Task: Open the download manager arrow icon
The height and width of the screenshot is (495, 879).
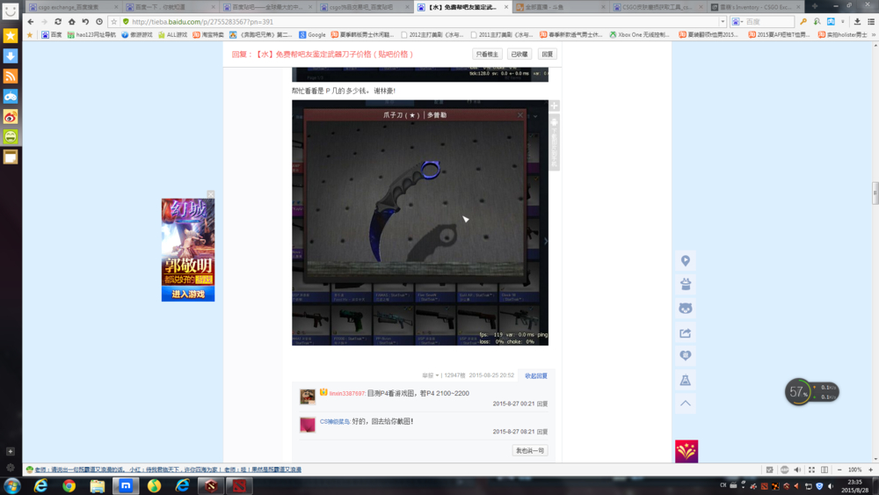Action: click(x=857, y=22)
